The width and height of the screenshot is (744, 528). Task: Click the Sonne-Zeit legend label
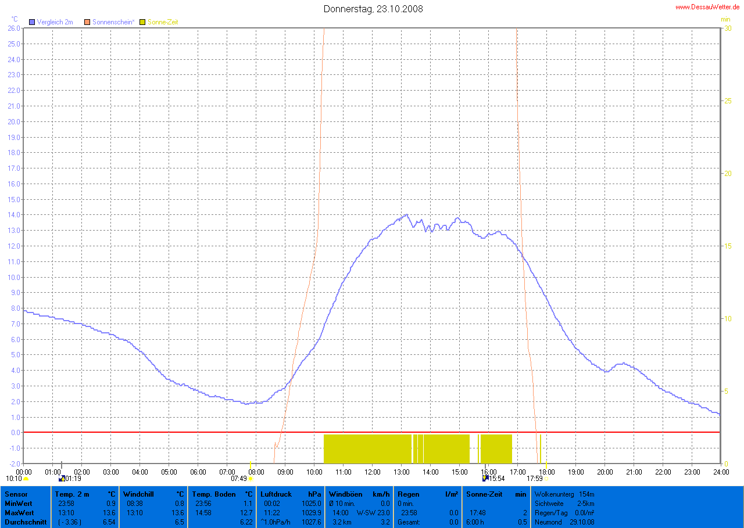coord(164,22)
